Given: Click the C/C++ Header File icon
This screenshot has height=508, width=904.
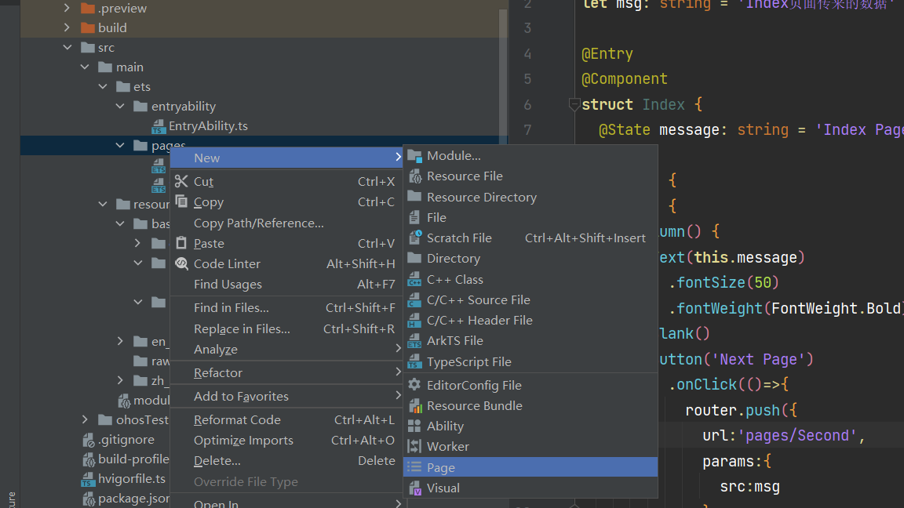Looking at the screenshot, I should tap(414, 320).
